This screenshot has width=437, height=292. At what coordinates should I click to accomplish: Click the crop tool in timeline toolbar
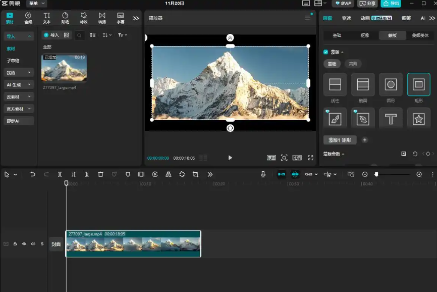pos(195,174)
